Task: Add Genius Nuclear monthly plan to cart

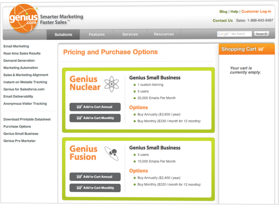Action: pyautogui.click(x=95, y=118)
